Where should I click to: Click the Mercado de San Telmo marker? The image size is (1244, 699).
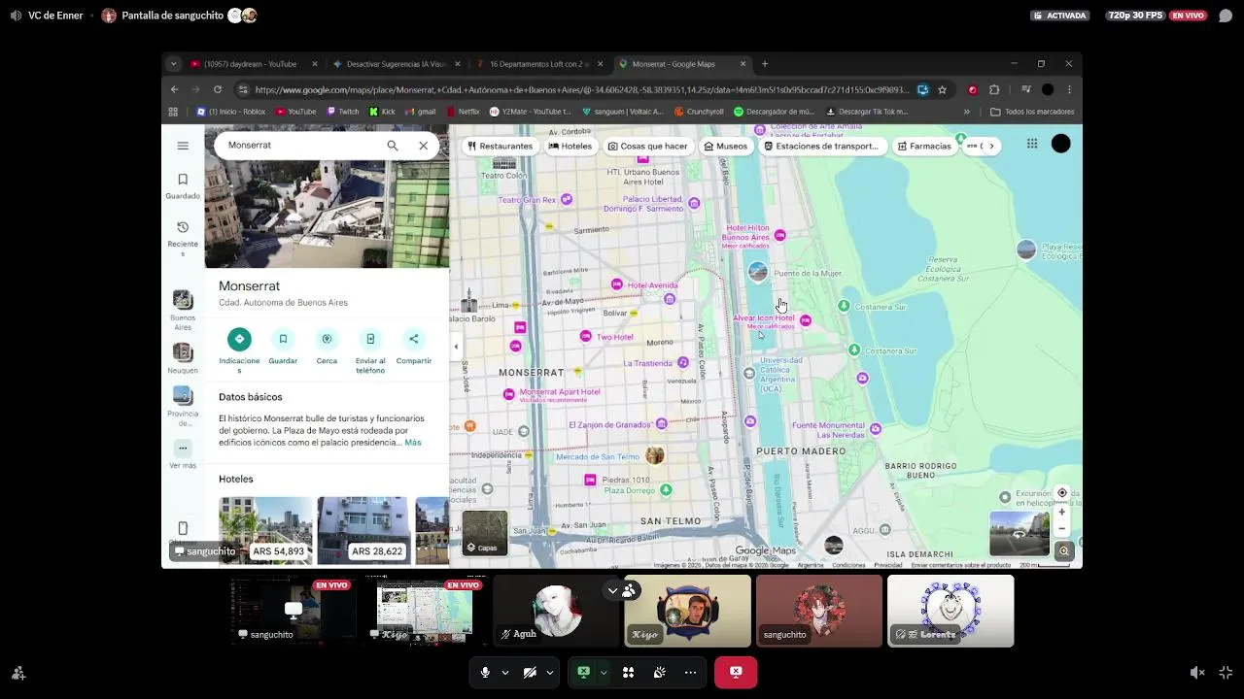point(655,455)
